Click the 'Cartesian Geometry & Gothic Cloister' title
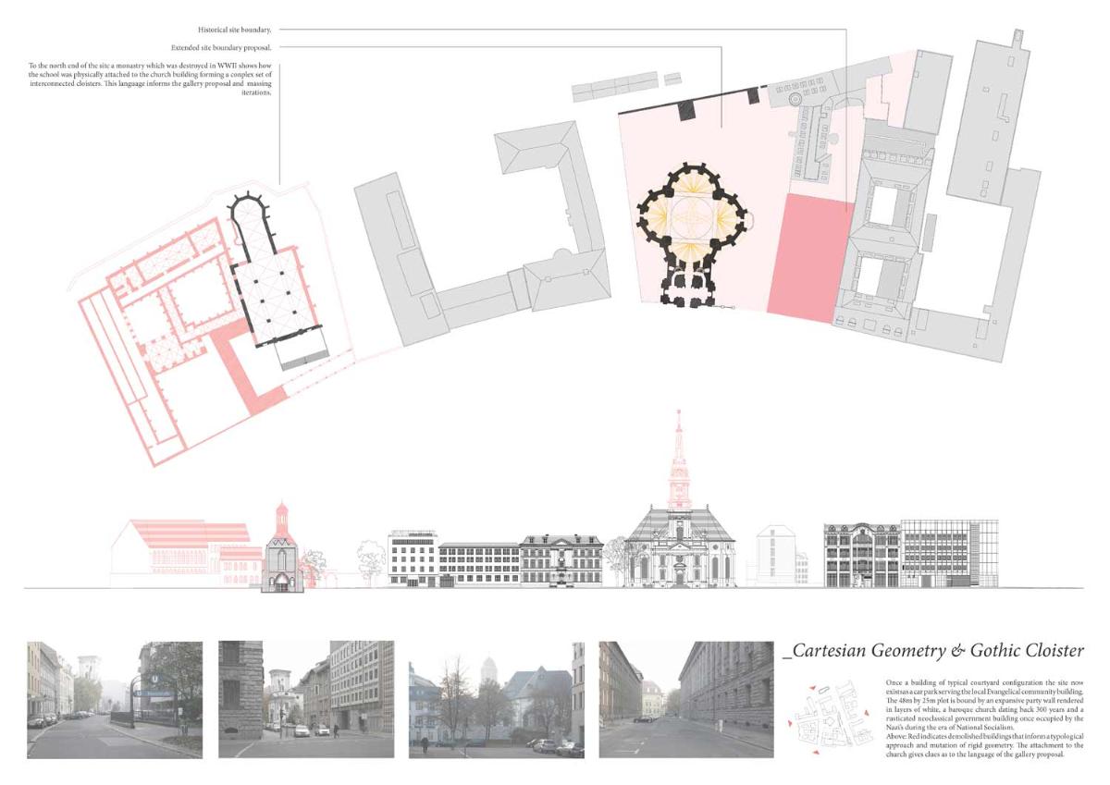This screenshot has width=1110, height=785. tap(932, 652)
